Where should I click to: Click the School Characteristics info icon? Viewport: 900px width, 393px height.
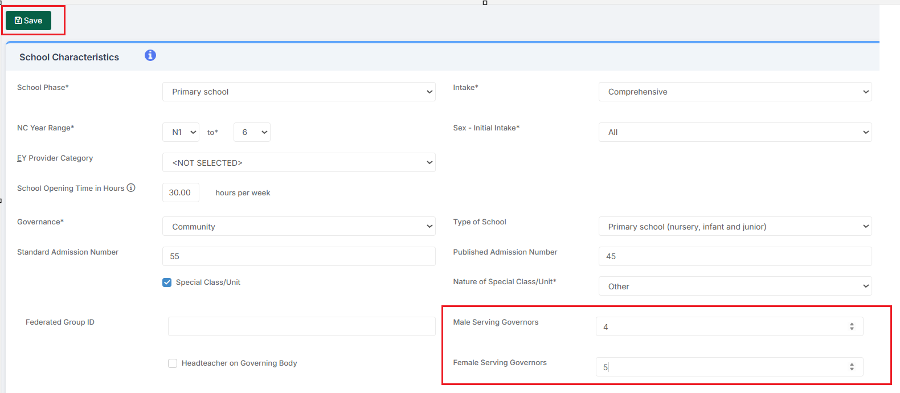click(150, 55)
